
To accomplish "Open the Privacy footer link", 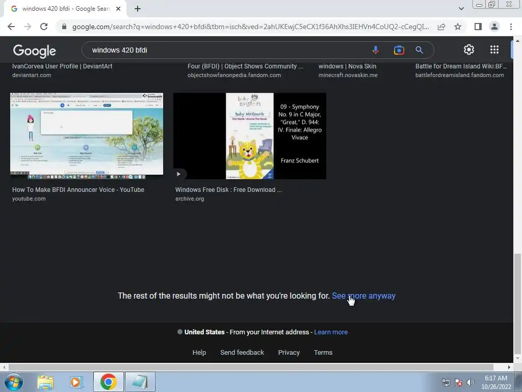I will 289,352.
